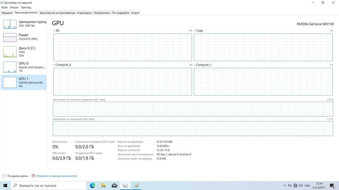Open the Преглед menu
Image resolution: width=339 pixels, height=190 pixels.
26,7
